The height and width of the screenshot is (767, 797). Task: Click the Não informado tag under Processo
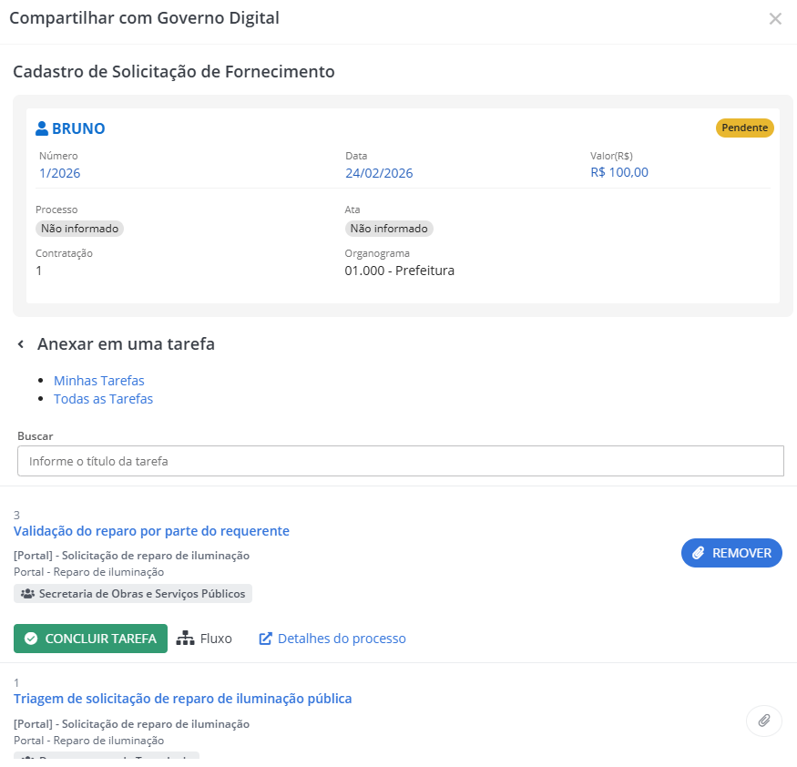tap(79, 229)
